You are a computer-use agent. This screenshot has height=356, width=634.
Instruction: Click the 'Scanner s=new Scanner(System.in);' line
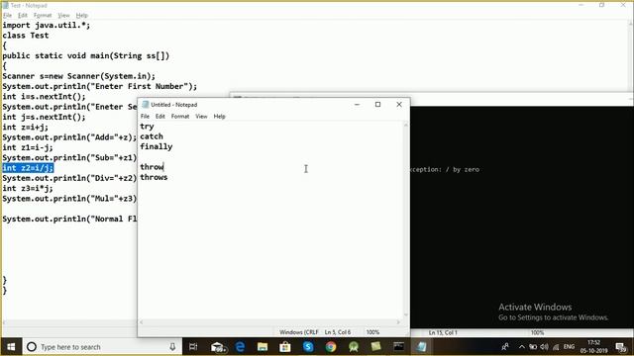pyautogui.click(x=79, y=76)
